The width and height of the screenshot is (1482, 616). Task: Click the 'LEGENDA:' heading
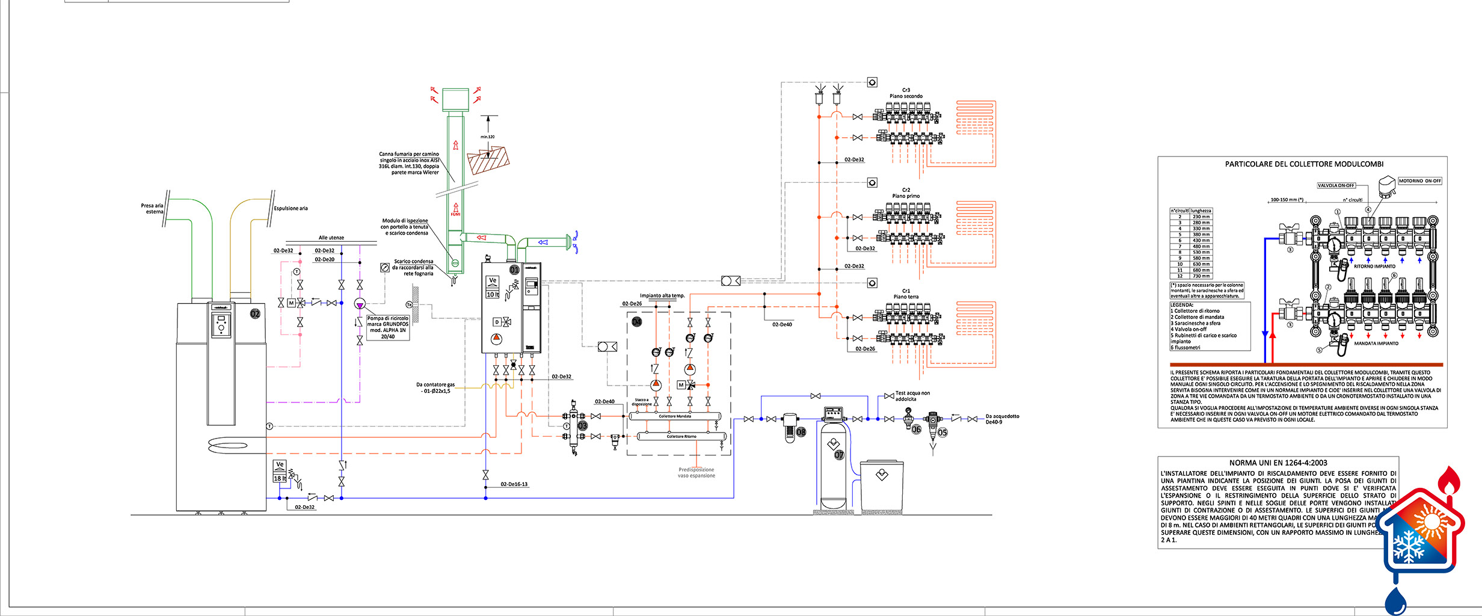click(1182, 305)
